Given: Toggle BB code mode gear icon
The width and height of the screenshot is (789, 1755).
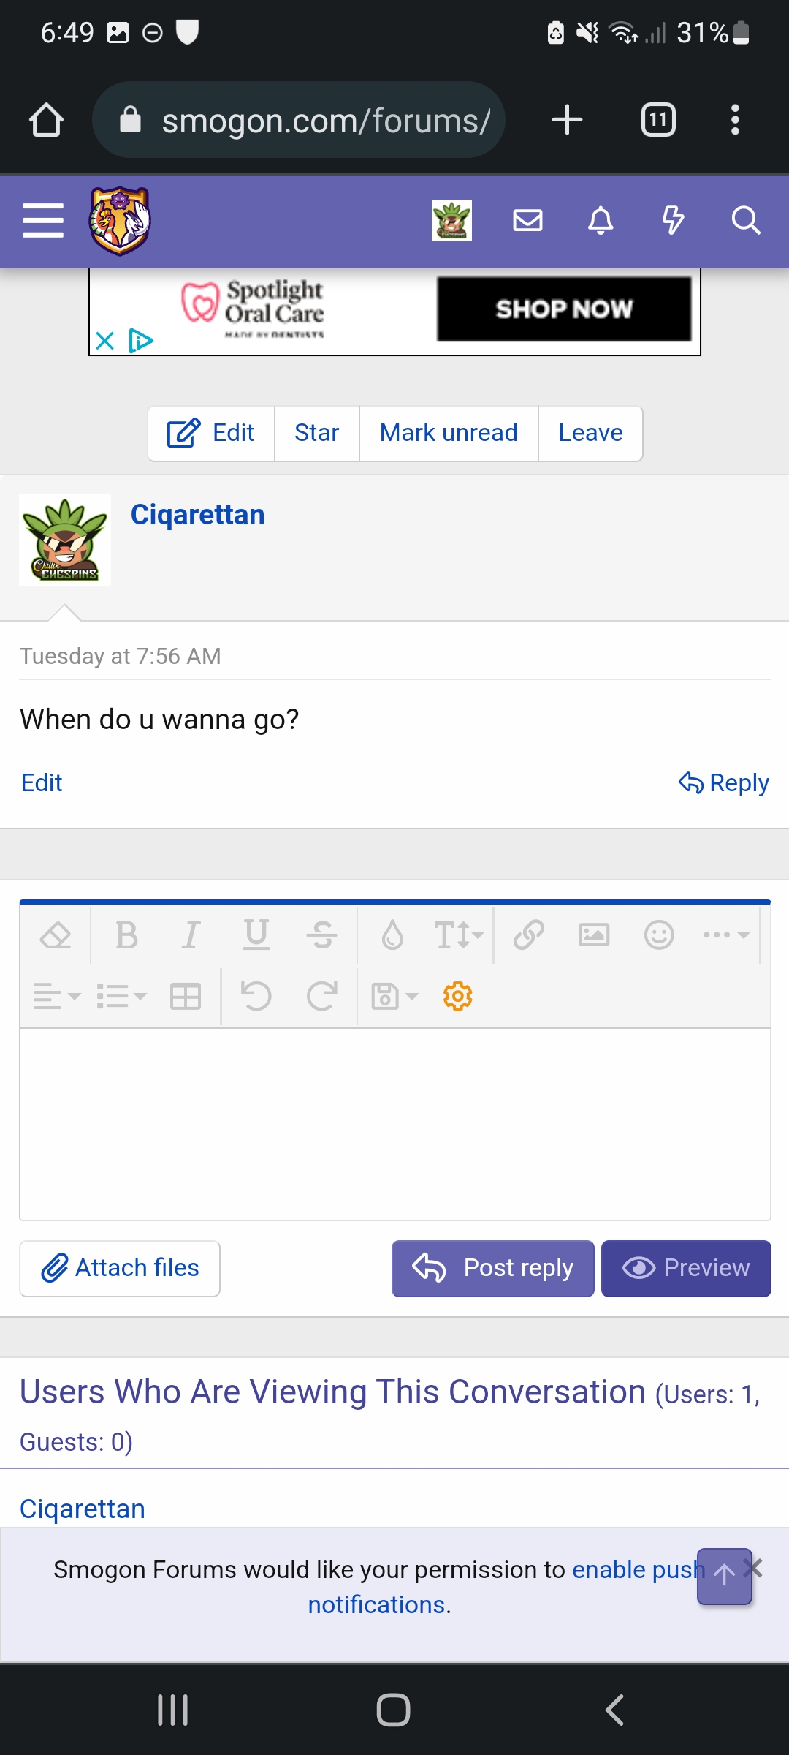Looking at the screenshot, I should [458, 996].
